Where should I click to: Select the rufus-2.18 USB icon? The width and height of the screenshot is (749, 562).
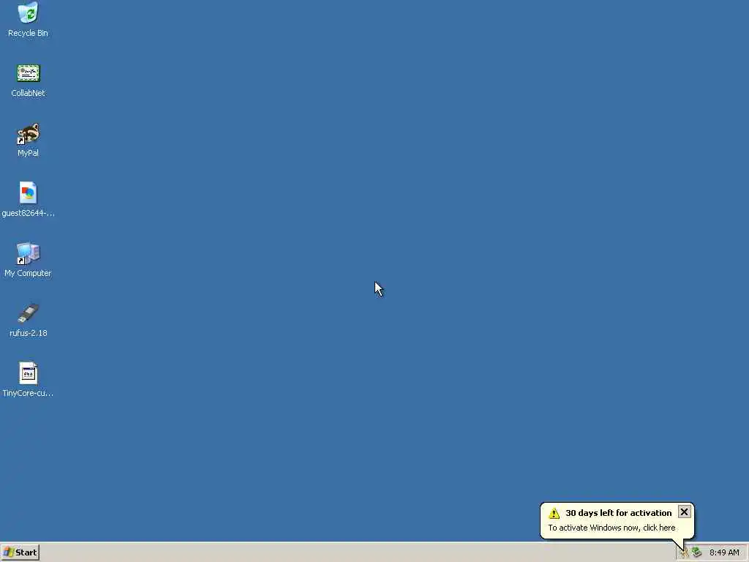tap(29, 313)
